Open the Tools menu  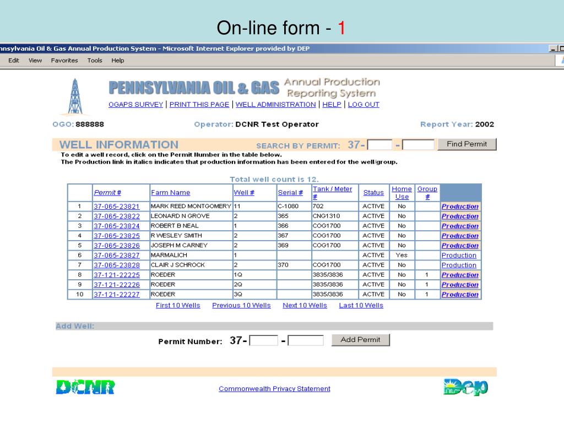[x=95, y=61]
